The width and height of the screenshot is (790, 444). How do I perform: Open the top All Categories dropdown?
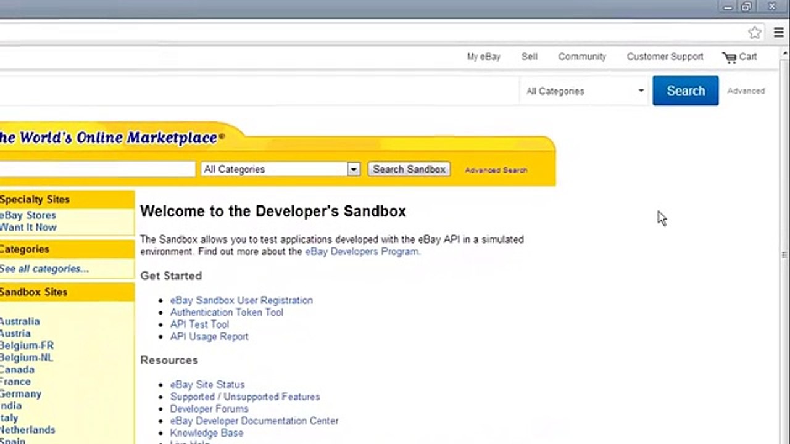[584, 91]
